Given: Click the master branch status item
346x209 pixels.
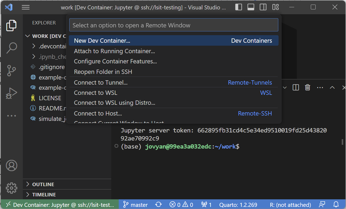Looking at the screenshot, I should click(136, 205).
